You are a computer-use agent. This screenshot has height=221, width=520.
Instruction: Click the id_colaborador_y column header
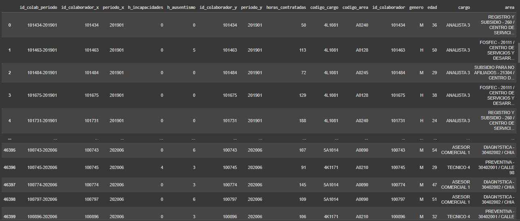[218, 7]
